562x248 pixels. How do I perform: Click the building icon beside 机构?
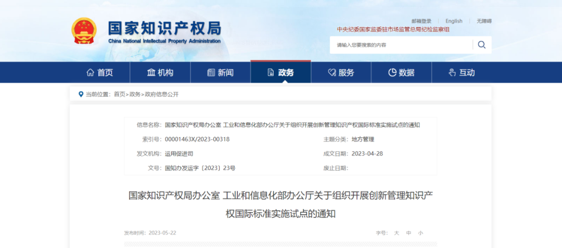[x=151, y=73]
